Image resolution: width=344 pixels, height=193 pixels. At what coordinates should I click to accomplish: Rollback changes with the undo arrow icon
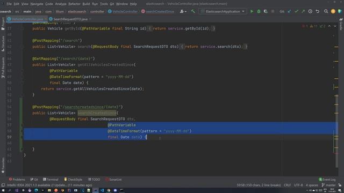coord(318,11)
